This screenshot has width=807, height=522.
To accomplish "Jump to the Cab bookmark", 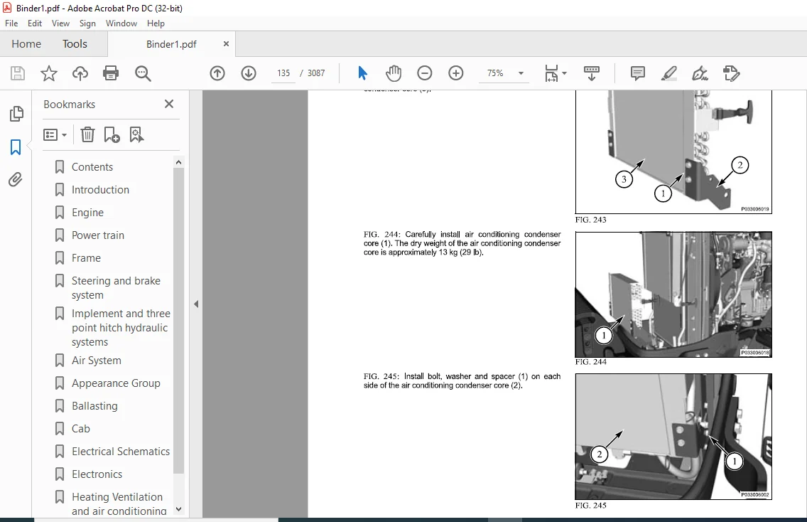I will (x=81, y=428).
